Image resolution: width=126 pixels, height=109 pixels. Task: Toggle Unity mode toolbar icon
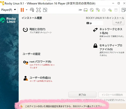45,10
